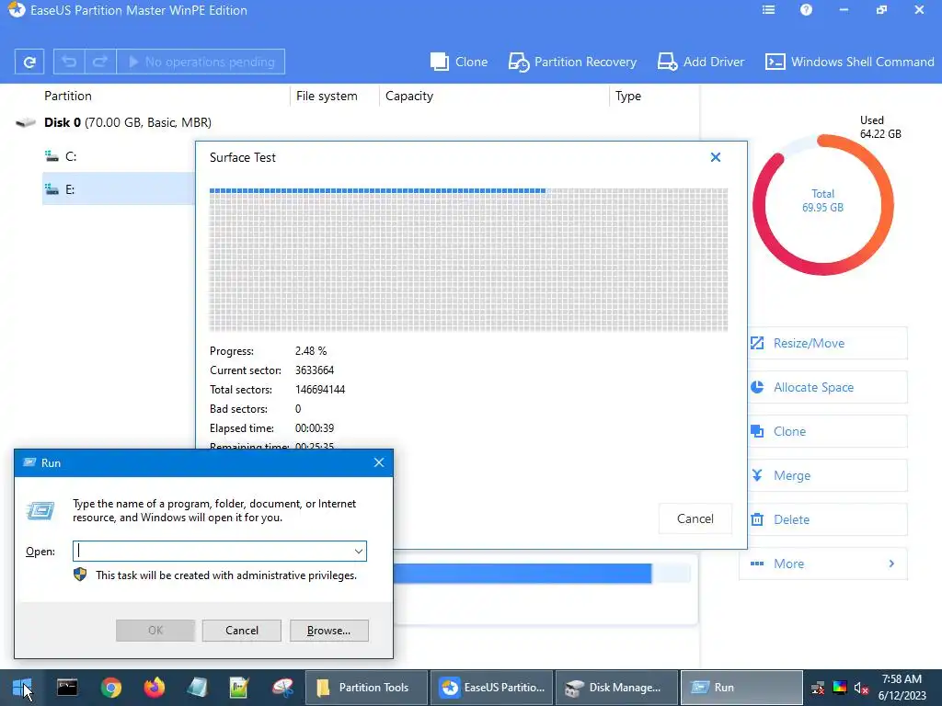Click the redo arrow in EaseUS toolbar

[99, 62]
